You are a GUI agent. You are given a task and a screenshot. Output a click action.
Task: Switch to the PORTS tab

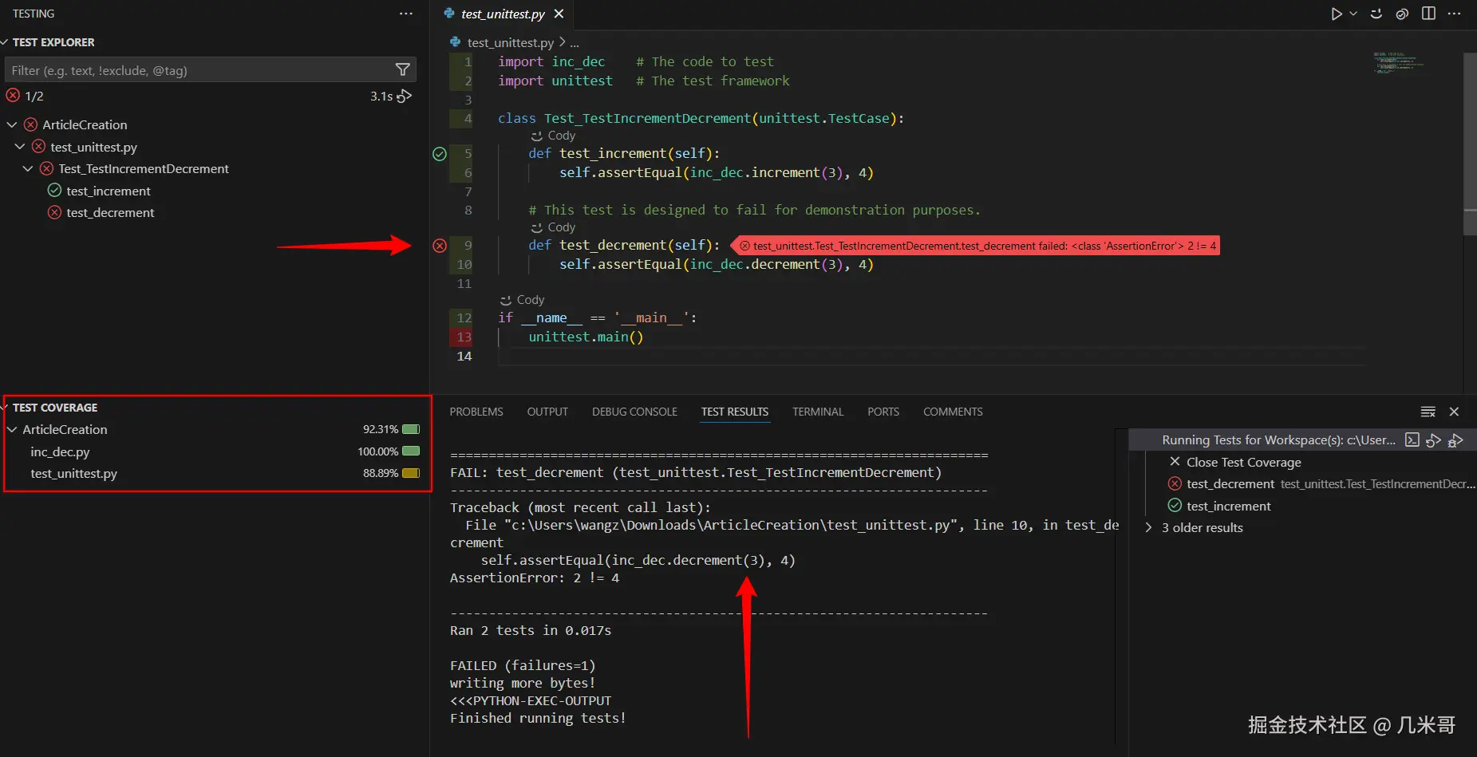(883, 412)
